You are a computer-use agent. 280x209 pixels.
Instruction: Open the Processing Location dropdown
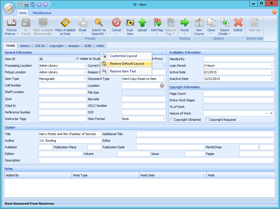pos(85,65)
